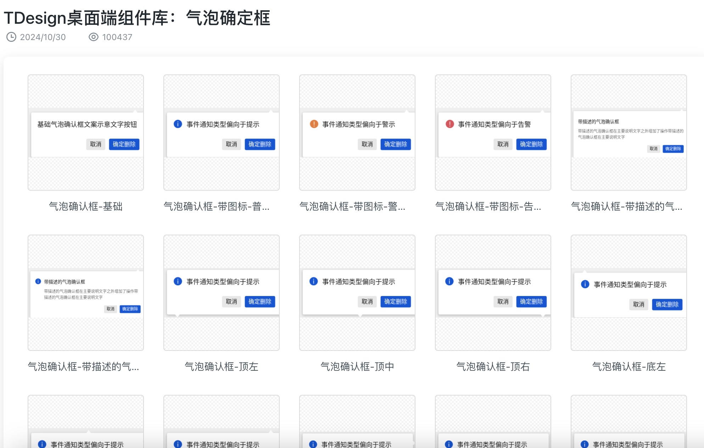The image size is (704, 448).
Task: Click the caption 气泡确认框-带图标-告…
Action: point(488,206)
